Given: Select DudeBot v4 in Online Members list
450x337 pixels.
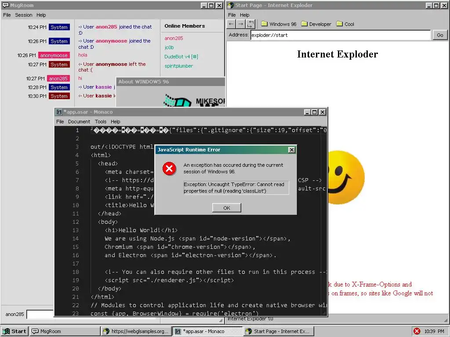Looking at the screenshot, I should click(181, 57).
